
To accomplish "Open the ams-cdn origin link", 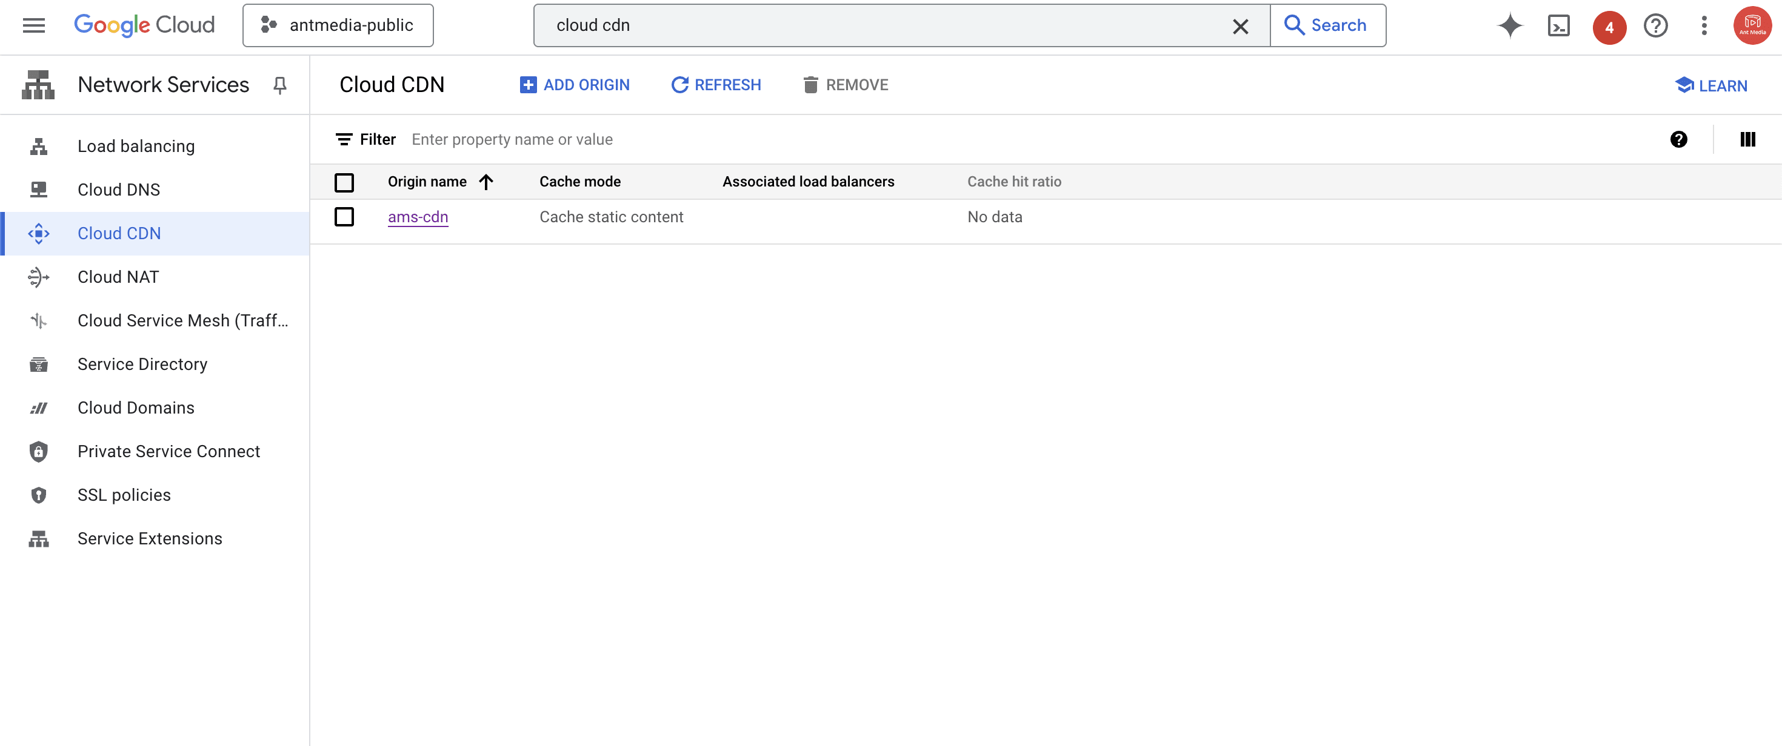I will [418, 217].
